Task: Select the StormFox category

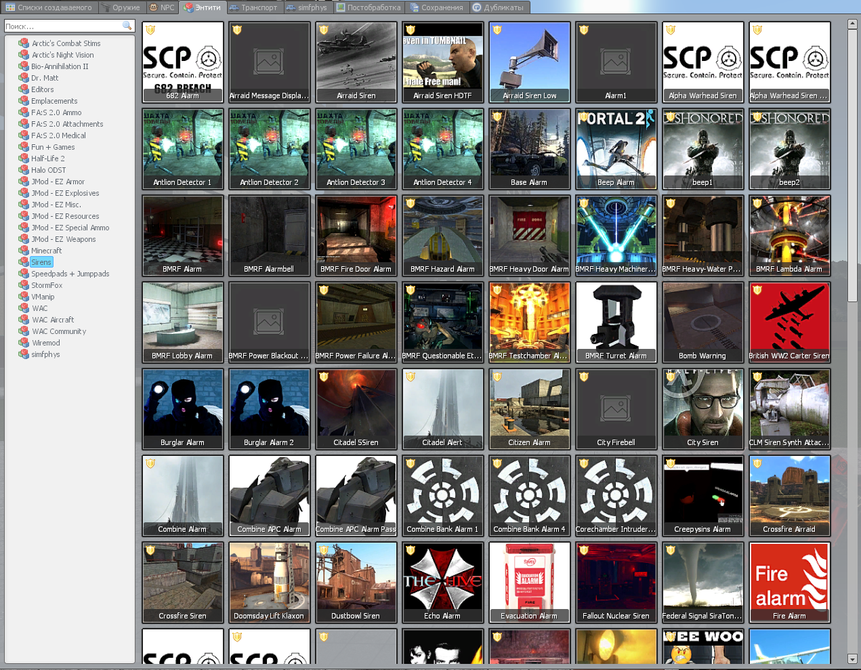Action: (47, 285)
